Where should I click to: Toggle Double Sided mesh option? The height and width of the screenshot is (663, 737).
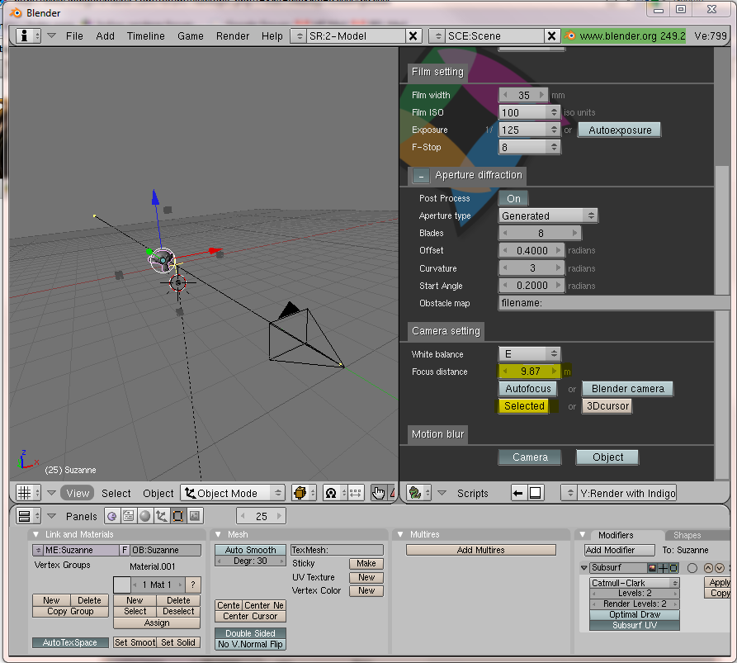[250, 633]
